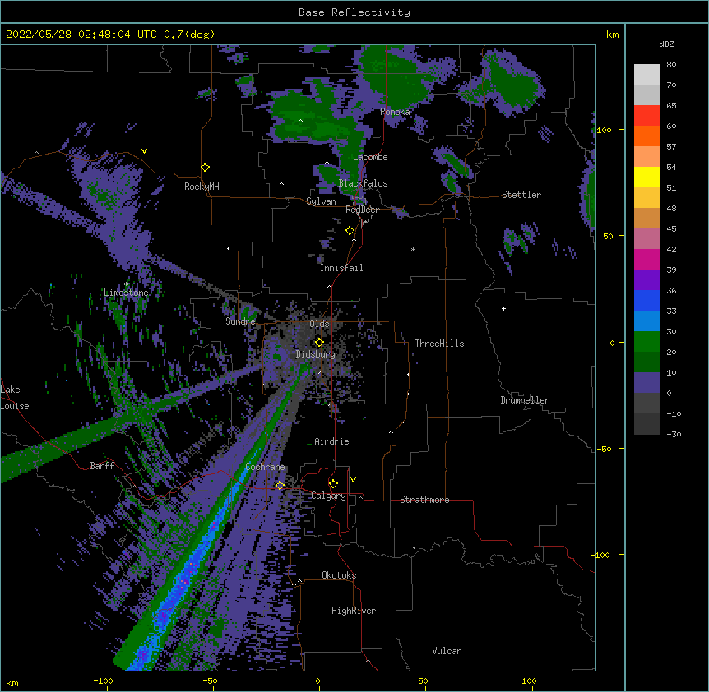Click the HighRiver label
This screenshot has height=692, width=709.
[354, 611]
